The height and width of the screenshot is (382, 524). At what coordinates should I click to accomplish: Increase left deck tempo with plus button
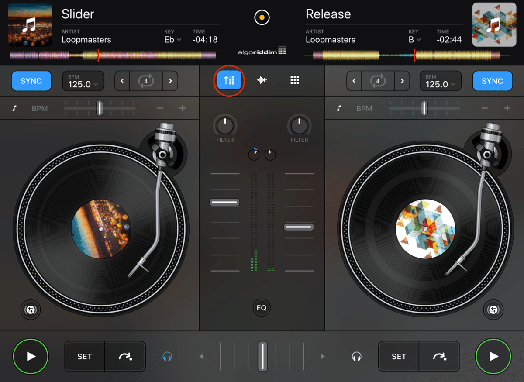tap(183, 108)
